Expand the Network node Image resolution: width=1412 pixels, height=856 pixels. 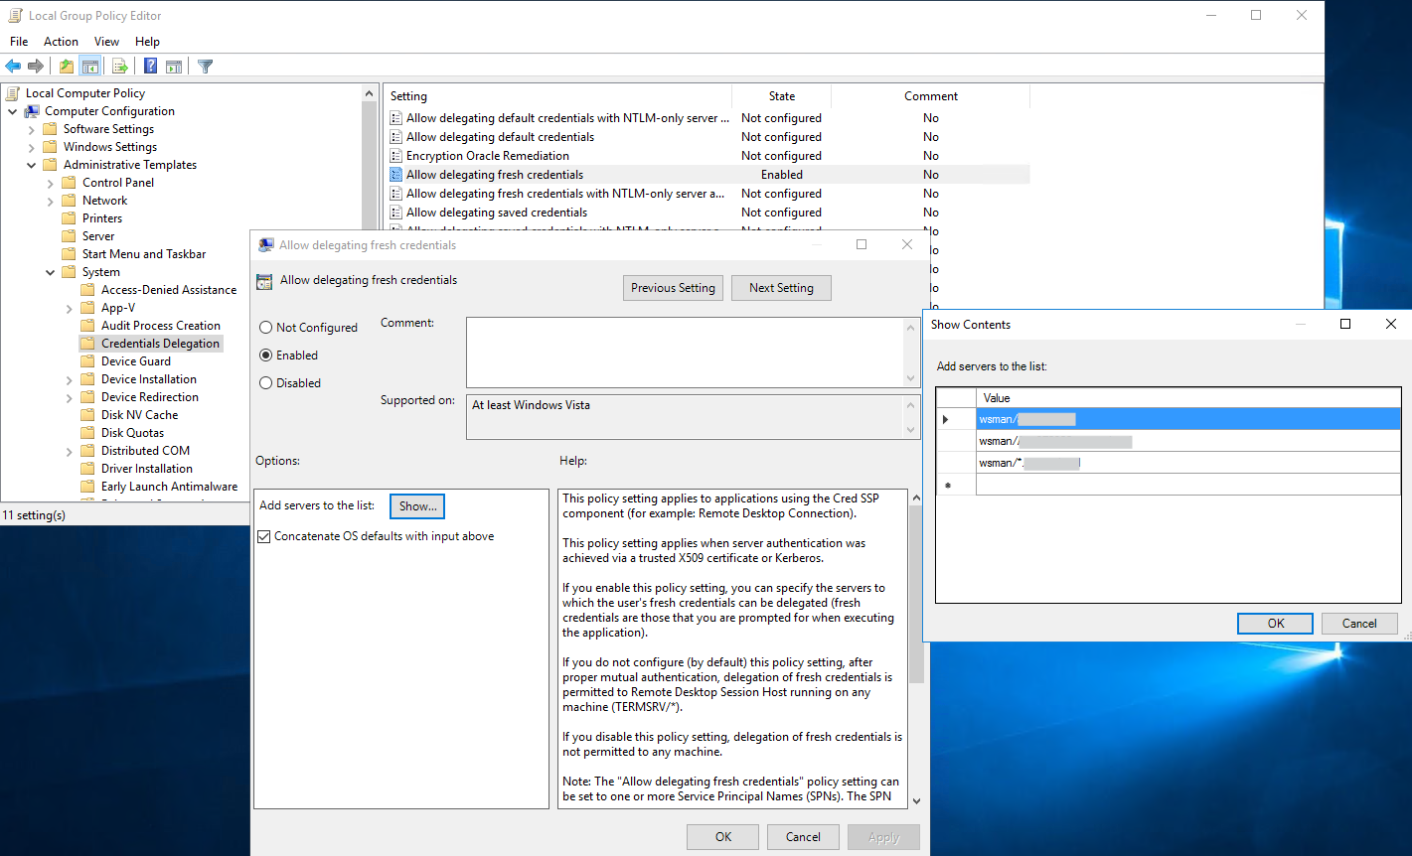[51, 201]
